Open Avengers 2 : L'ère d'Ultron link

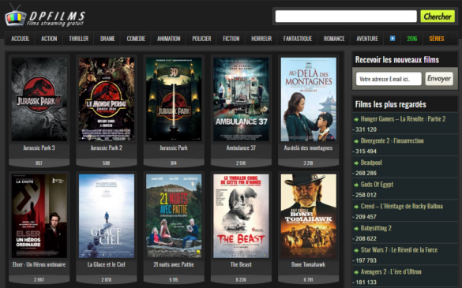[391, 271]
